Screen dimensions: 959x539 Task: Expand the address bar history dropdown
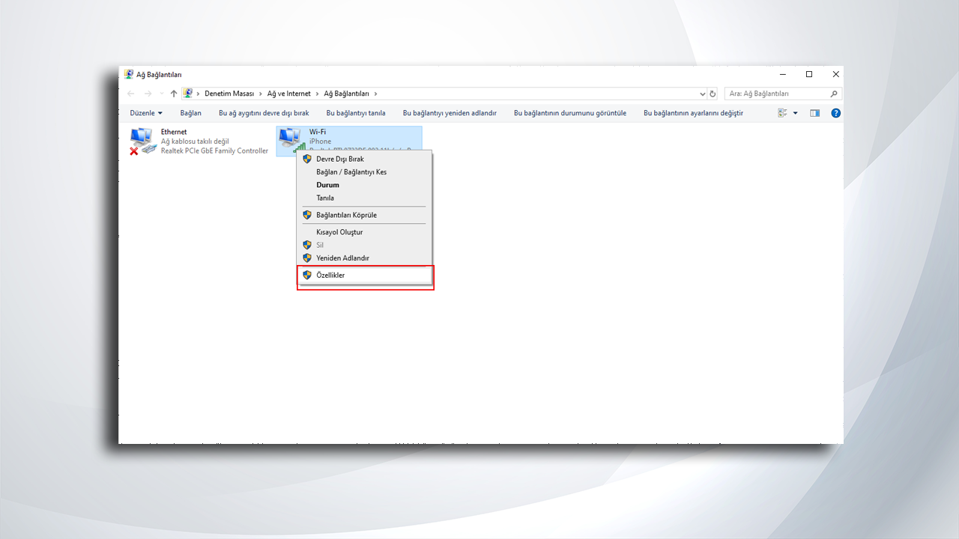(703, 94)
